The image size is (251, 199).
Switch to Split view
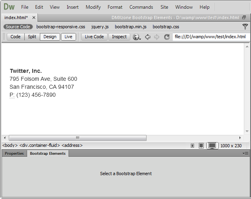[x=32, y=37]
